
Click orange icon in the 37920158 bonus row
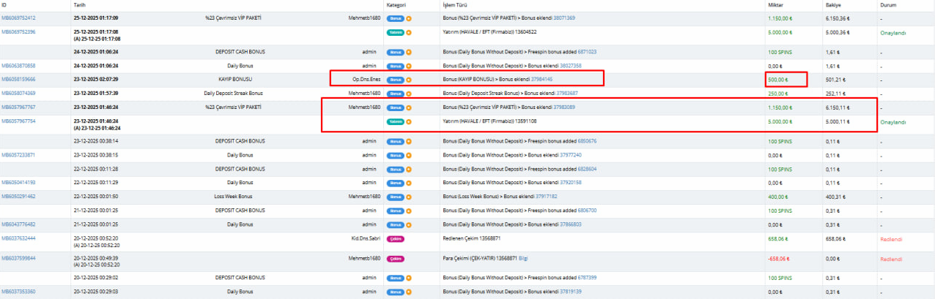(x=409, y=183)
